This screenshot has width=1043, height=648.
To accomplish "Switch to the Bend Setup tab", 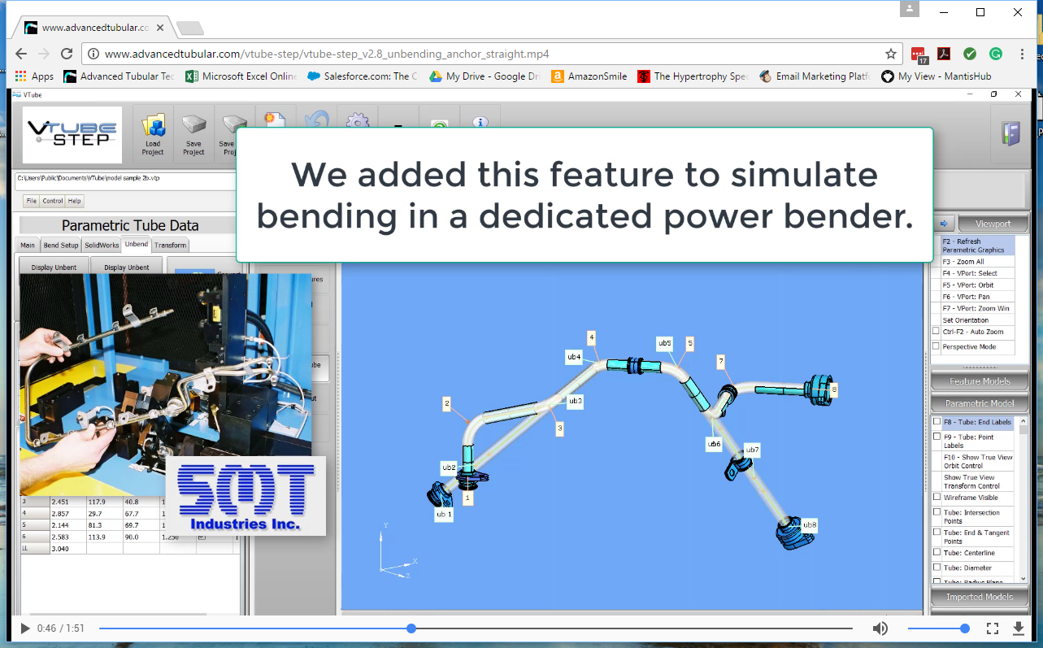I will (x=61, y=245).
